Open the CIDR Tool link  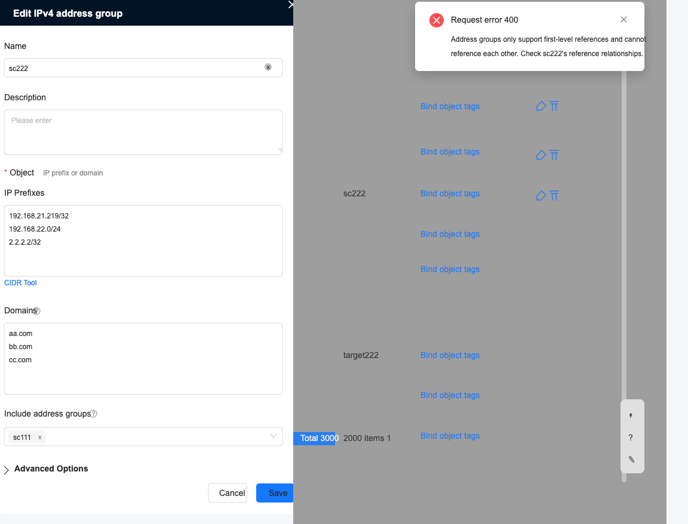21,283
